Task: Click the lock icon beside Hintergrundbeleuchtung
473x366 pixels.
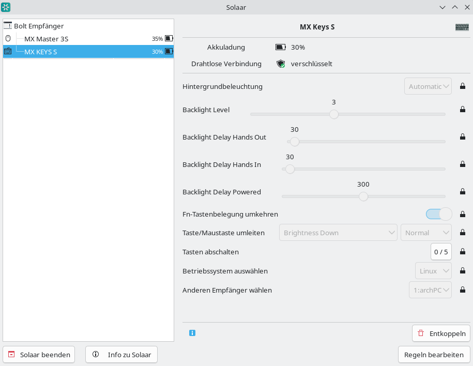Action: pos(463,86)
